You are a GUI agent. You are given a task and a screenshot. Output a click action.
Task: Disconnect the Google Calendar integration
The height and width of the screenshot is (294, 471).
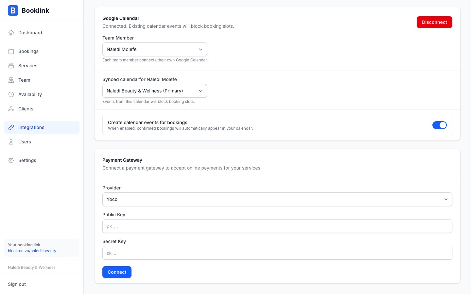coord(434,22)
